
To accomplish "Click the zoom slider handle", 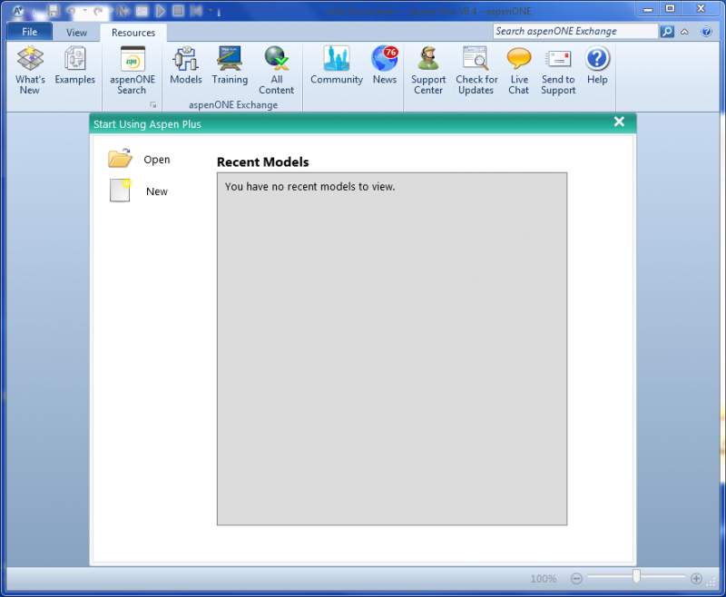I will point(637,576).
